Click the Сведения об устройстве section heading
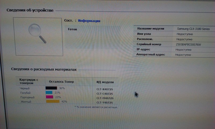215x129 pixels. (30, 10)
